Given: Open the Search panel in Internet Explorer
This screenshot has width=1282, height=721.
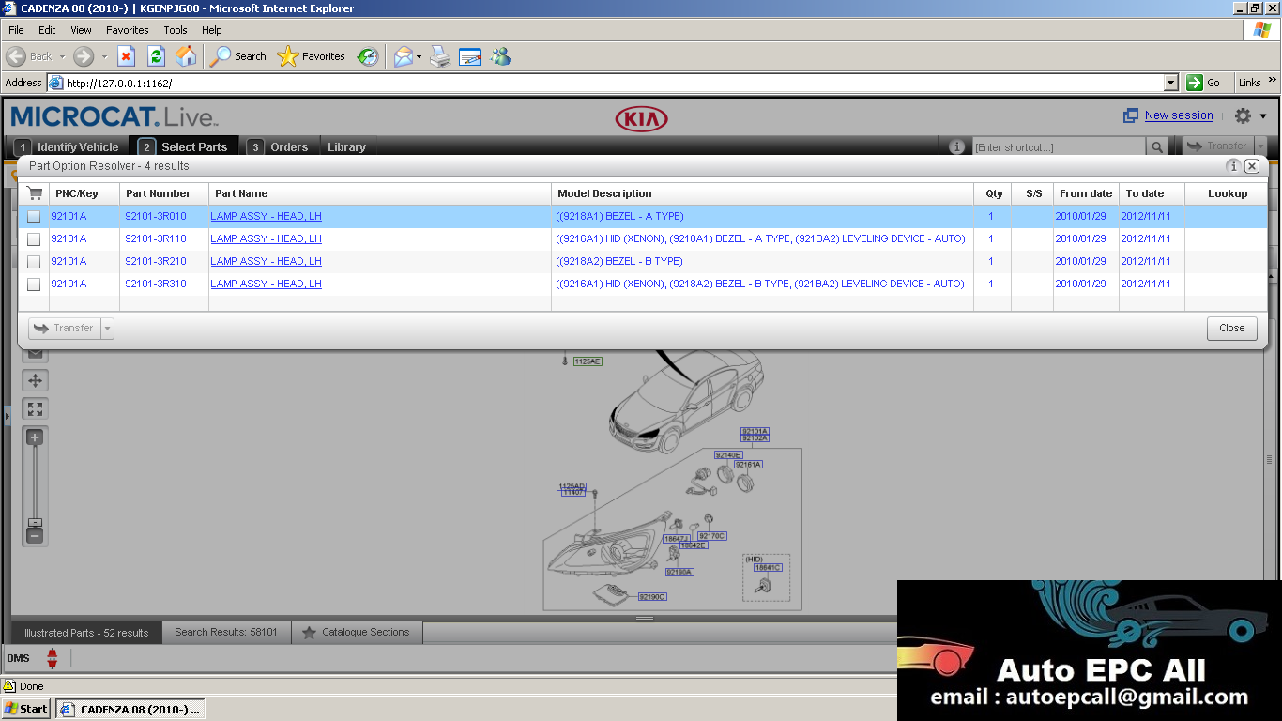Looking at the screenshot, I should (x=237, y=56).
